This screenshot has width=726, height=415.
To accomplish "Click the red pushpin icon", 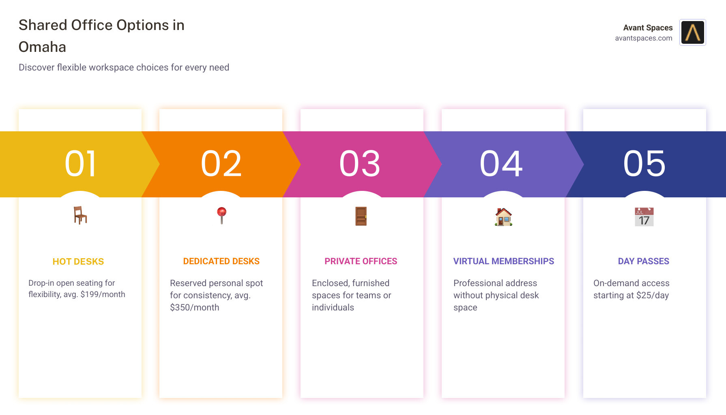I will click(x=221, y=216).
